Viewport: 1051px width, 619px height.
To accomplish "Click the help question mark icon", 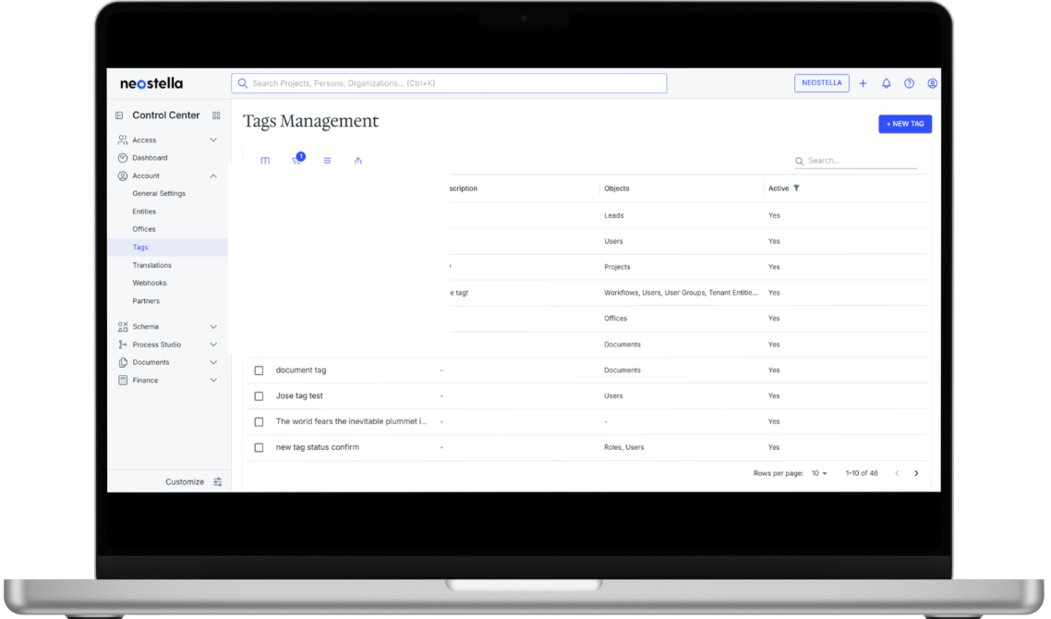I will pyautogui.click(x=909, y=83).
